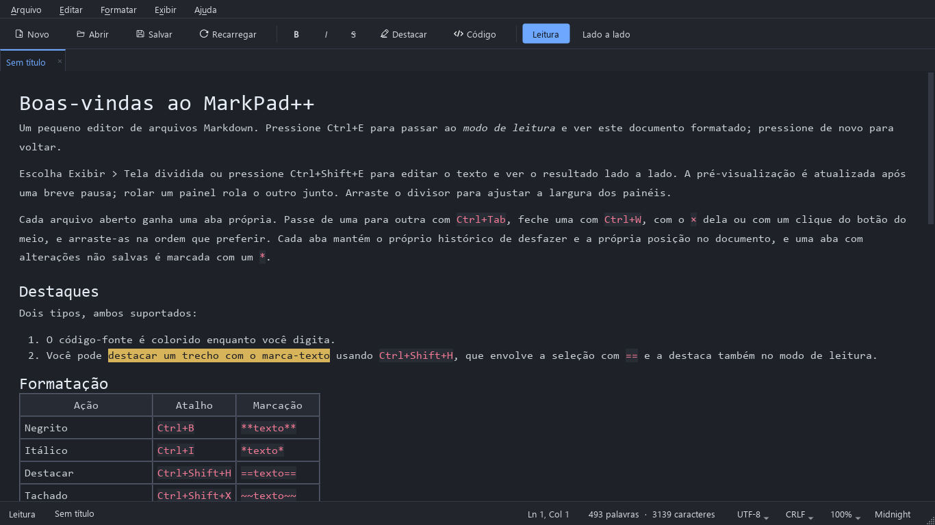Click Sem título file name in status bar

point(75,514)
